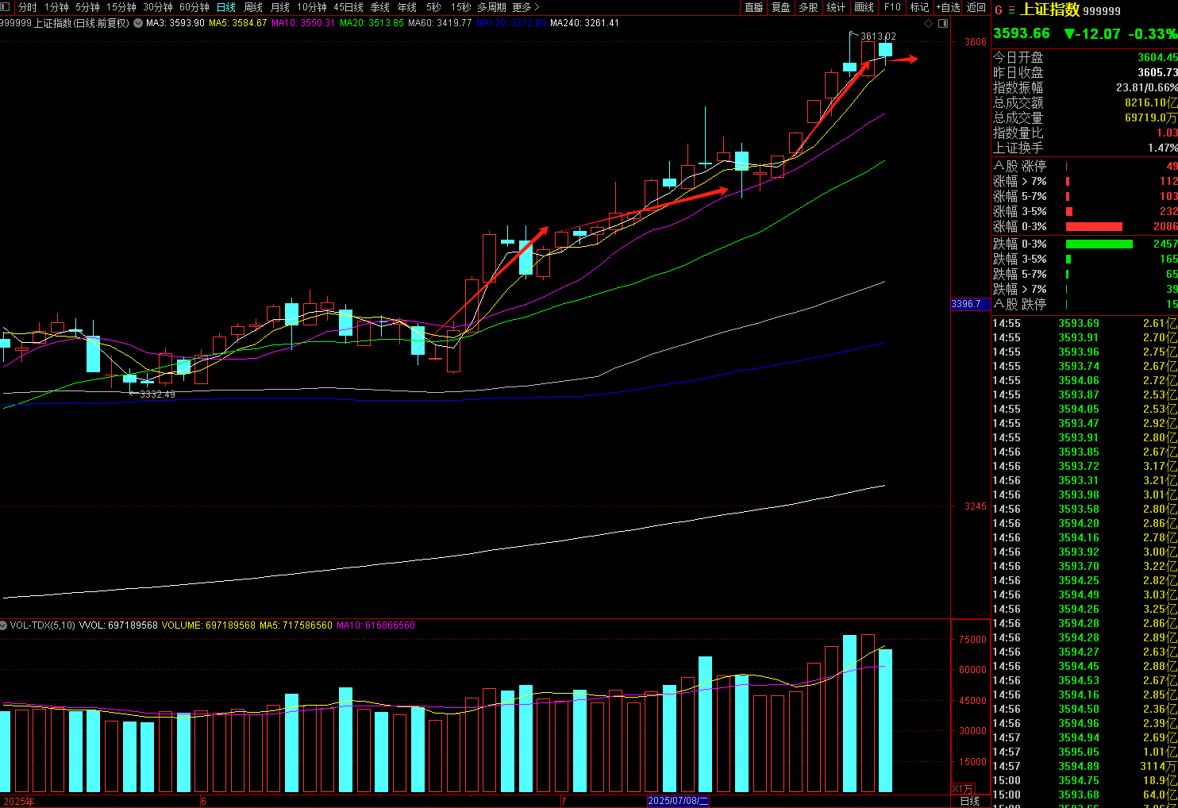Select the 5秒 period tab
Screen dimensions: 1178x808
point(433,7)
